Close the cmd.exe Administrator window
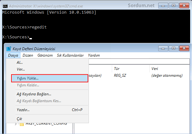This screenshot has height=134, width=192. [184, 6]
